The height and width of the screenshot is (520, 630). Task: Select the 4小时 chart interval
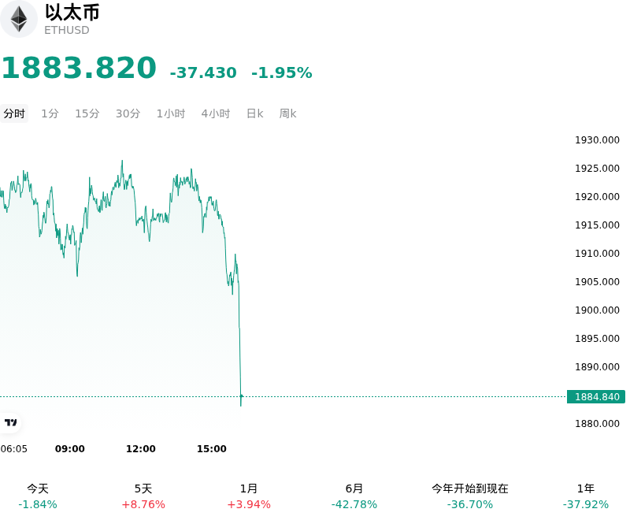coord(216,113)
